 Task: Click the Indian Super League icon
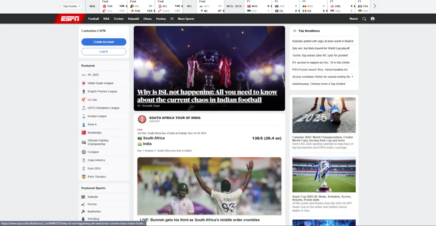coord(84,83)
